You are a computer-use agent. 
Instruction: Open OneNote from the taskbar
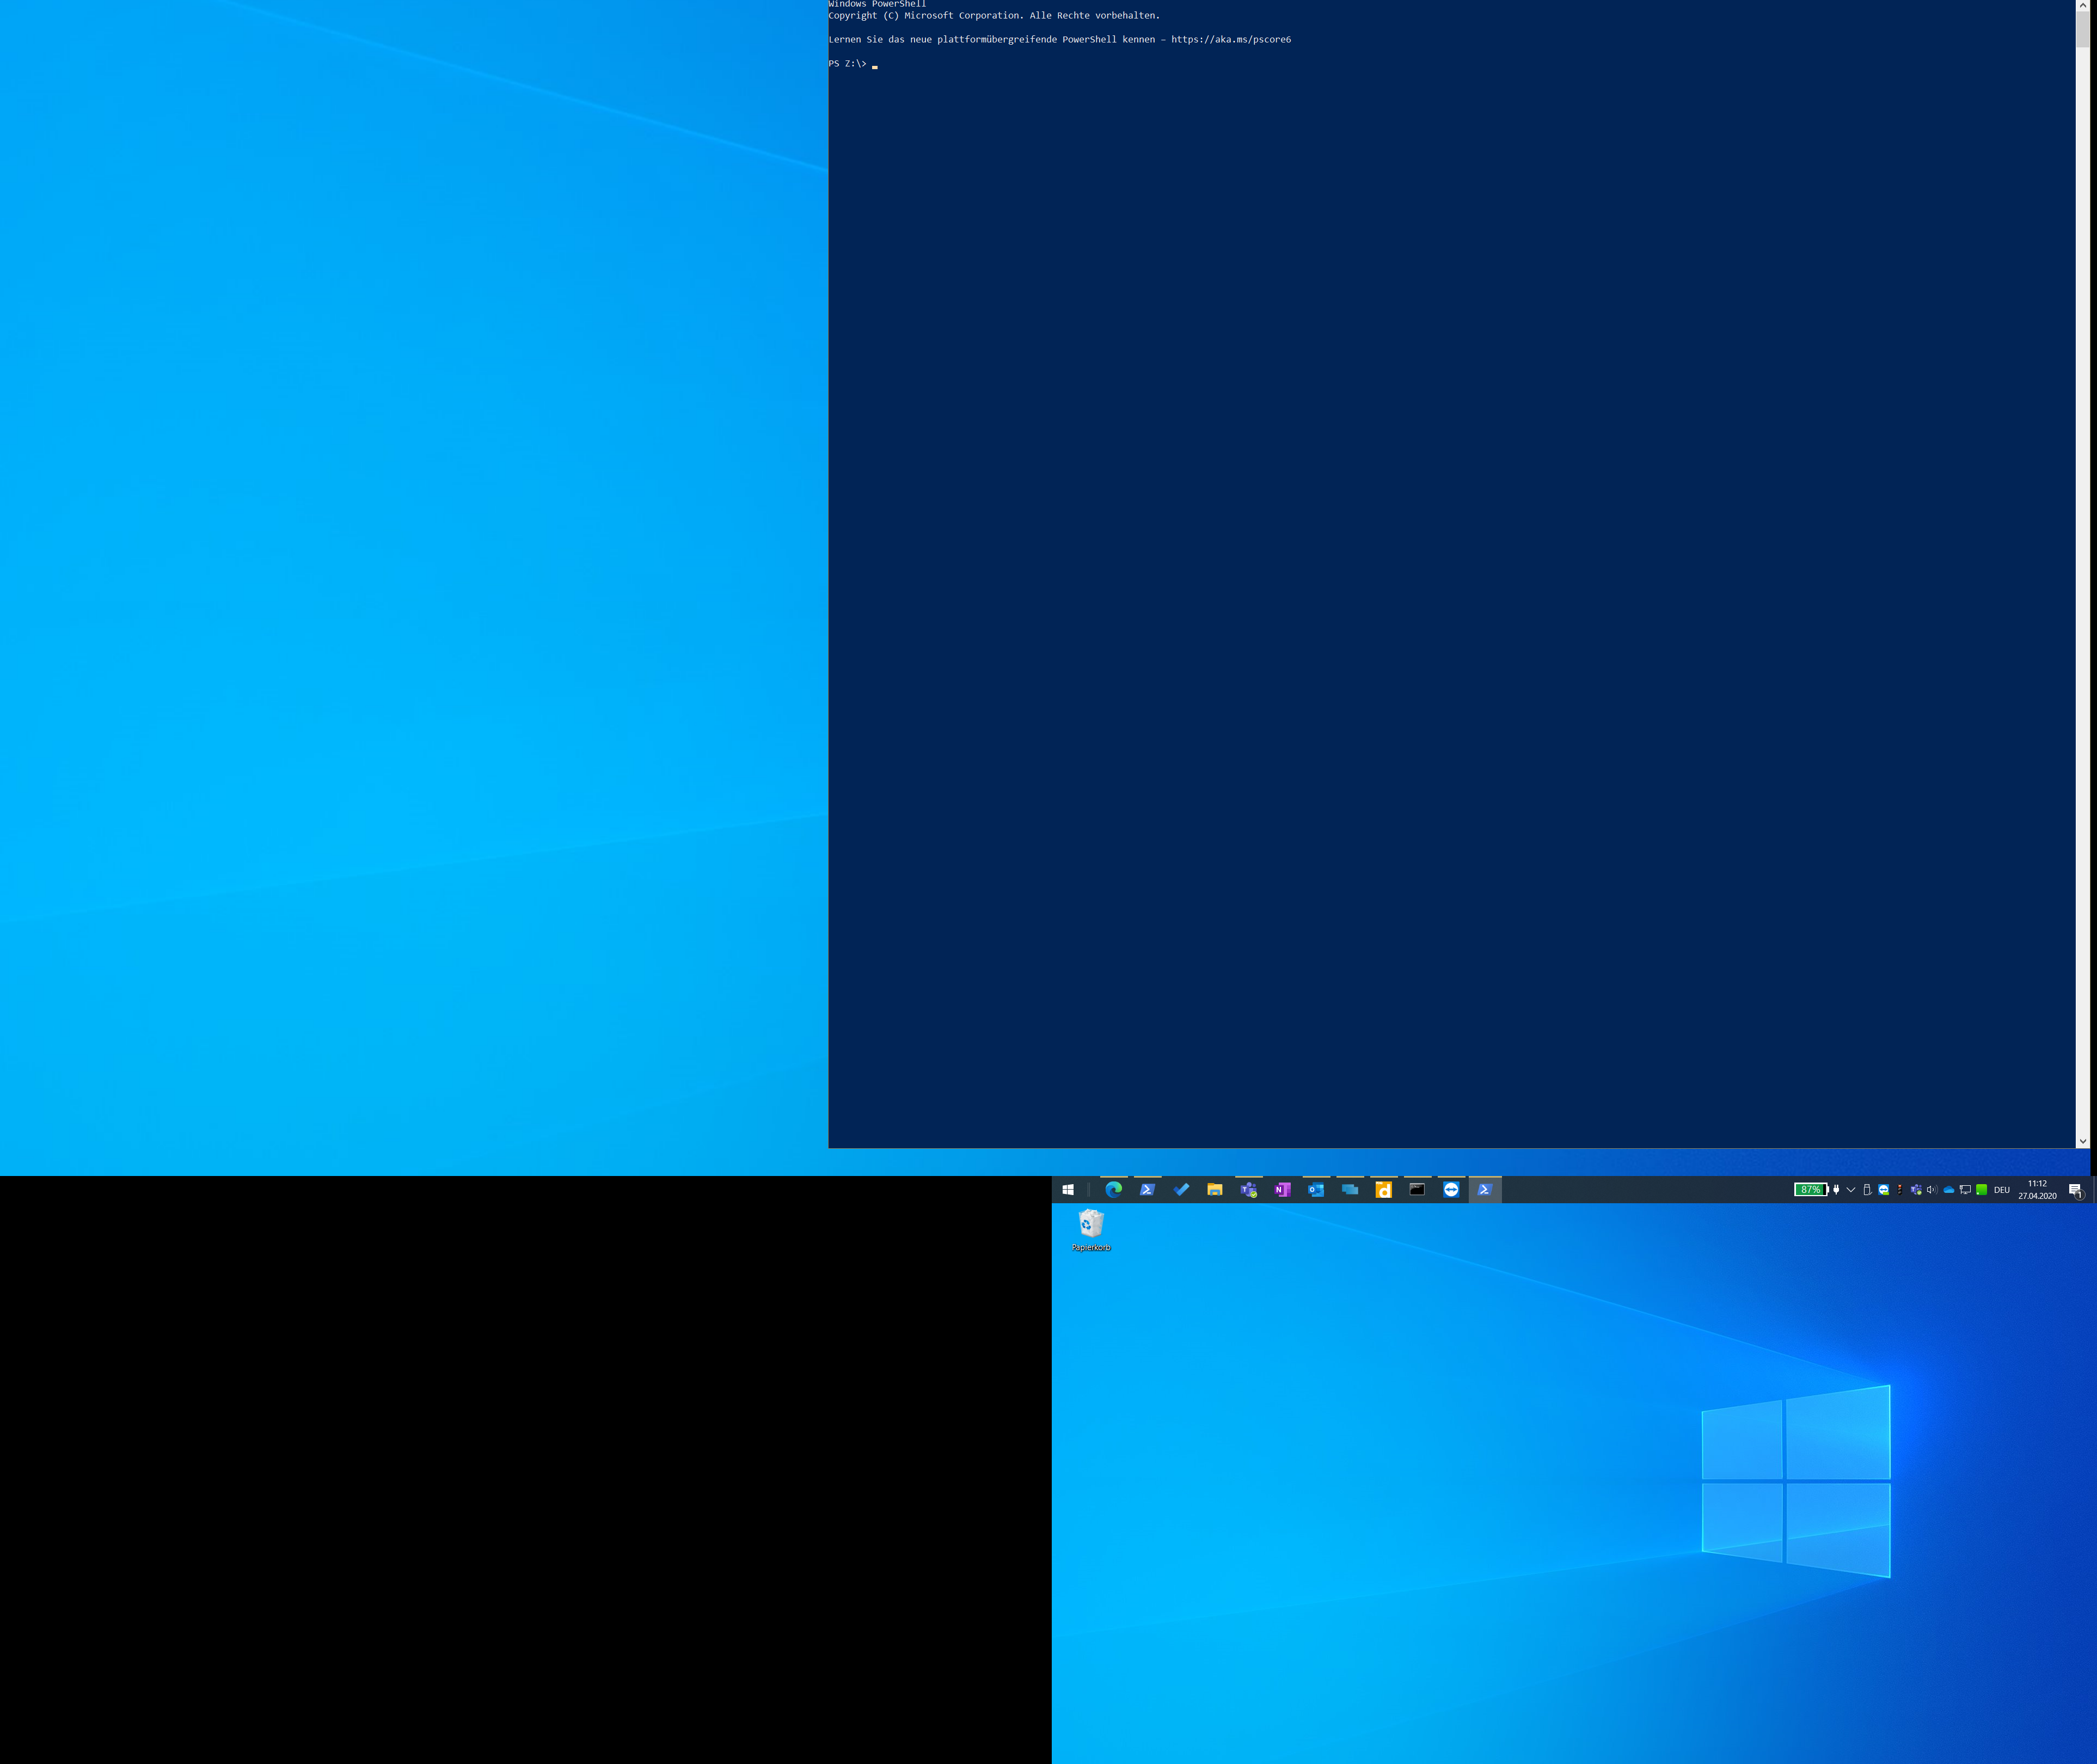[x=1282, y=1190]
